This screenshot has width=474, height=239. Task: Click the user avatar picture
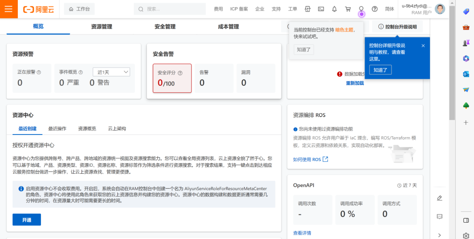pyautogui.click(x=440, y=9)
